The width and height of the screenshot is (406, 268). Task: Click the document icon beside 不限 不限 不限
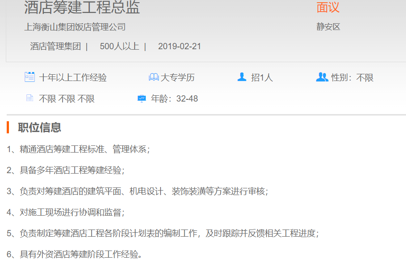point(30,98)
